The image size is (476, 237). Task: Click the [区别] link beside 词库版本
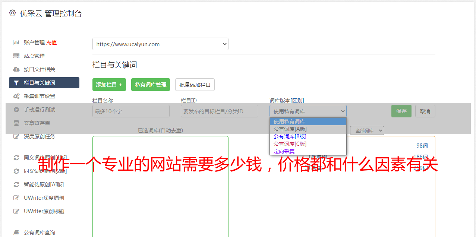point(297,101)
